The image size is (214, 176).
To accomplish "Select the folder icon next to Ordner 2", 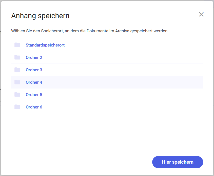I will pos(17,57).
